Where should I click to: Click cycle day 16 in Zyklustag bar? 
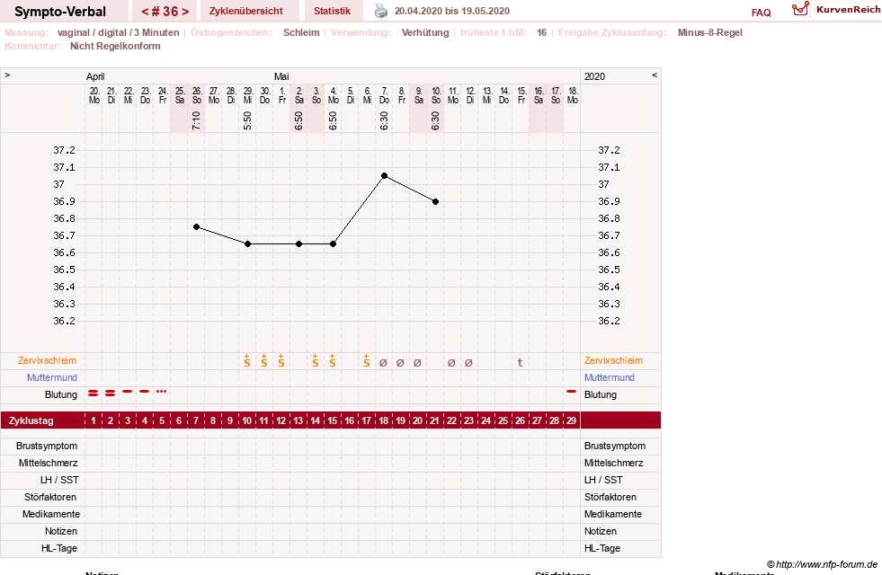pos(350,420)
